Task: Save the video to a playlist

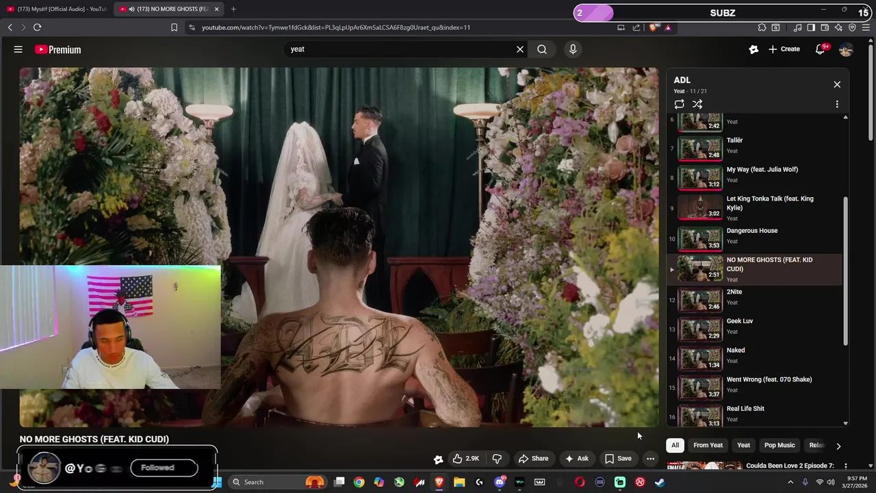Action: pos(619,458)
